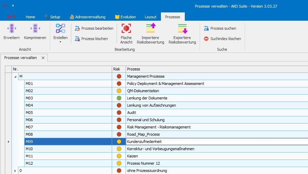Click the red risk dot in row M04
Viewport: 308px width, 174px height.
(x=119, y=105)
